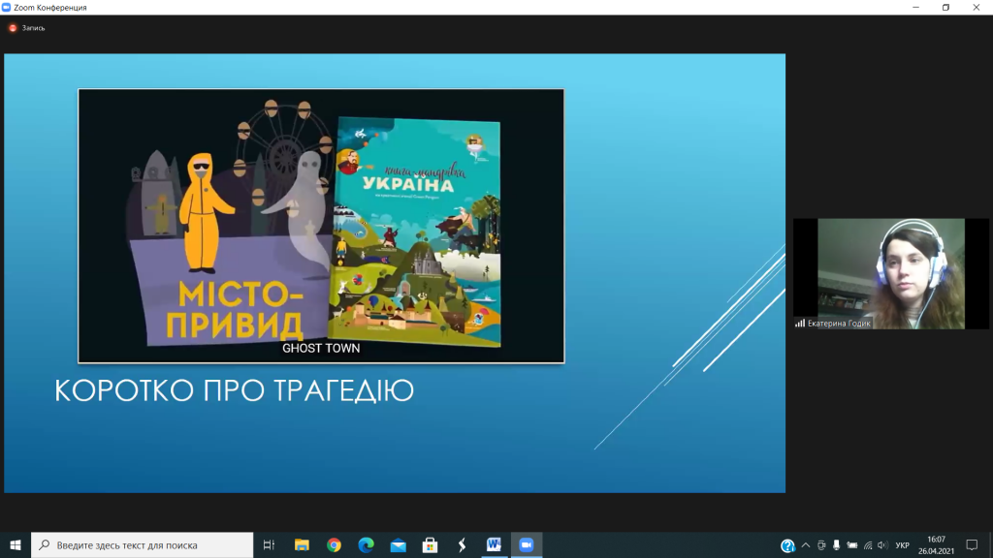Click the УКРАЇНА book cover
Image resolution: width=993 pixels, height=558 pixels.
click(415, 232)
